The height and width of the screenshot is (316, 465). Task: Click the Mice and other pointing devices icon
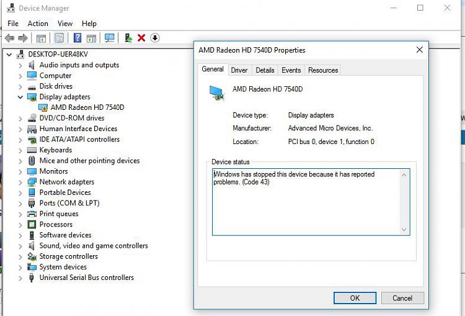coord(32,161)
